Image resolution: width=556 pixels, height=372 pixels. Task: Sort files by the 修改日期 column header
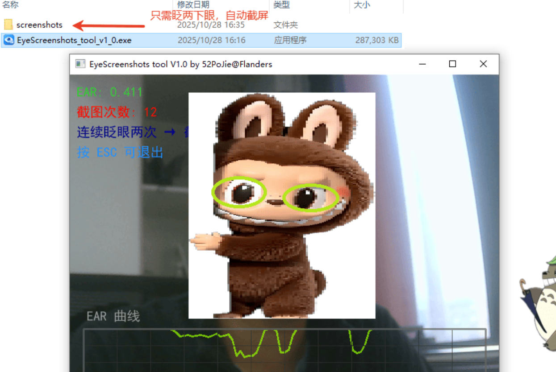point(193,5)
